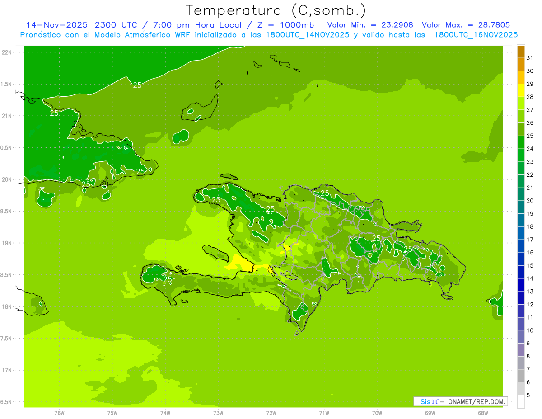
Task: Click the "22N" latitude axis label
Action: (x=8, y=52)
